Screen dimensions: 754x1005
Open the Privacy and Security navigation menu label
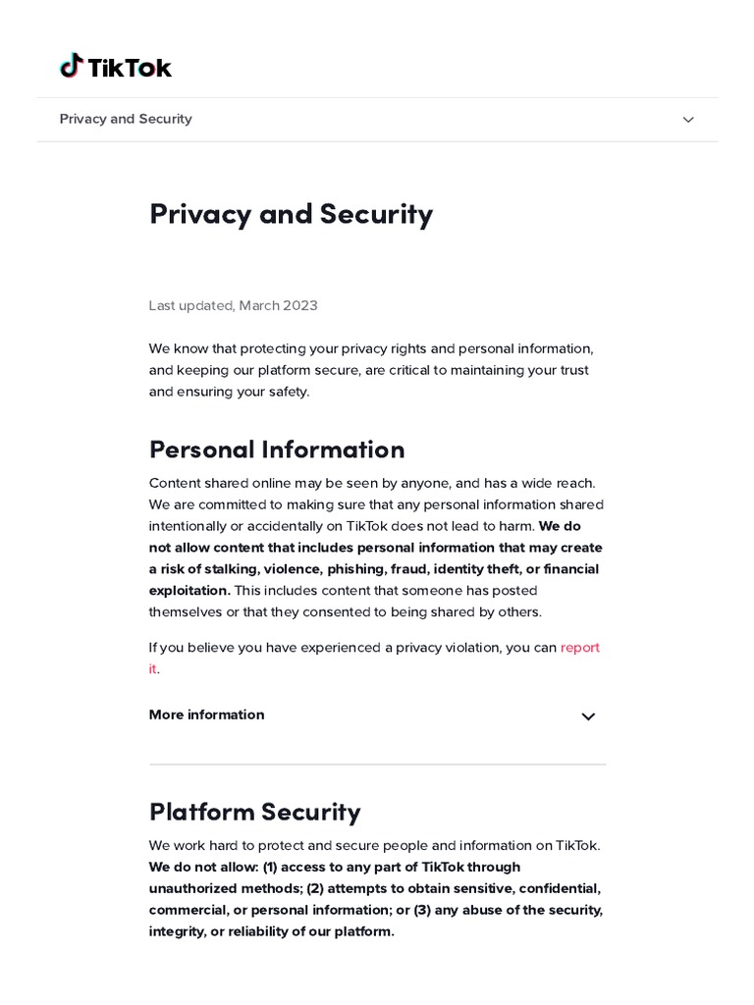[x=126, y=119]
